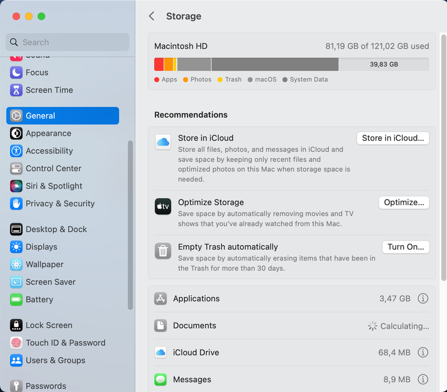Click the light gray macOS bar segment
This screenshot has height=392, width=447.
194,64
